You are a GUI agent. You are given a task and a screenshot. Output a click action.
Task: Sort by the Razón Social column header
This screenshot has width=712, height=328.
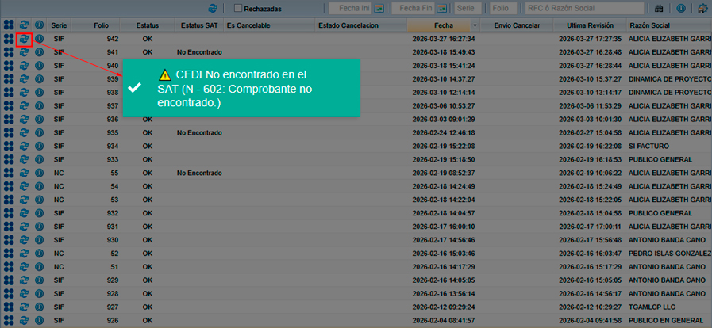[x=649, y=26]
